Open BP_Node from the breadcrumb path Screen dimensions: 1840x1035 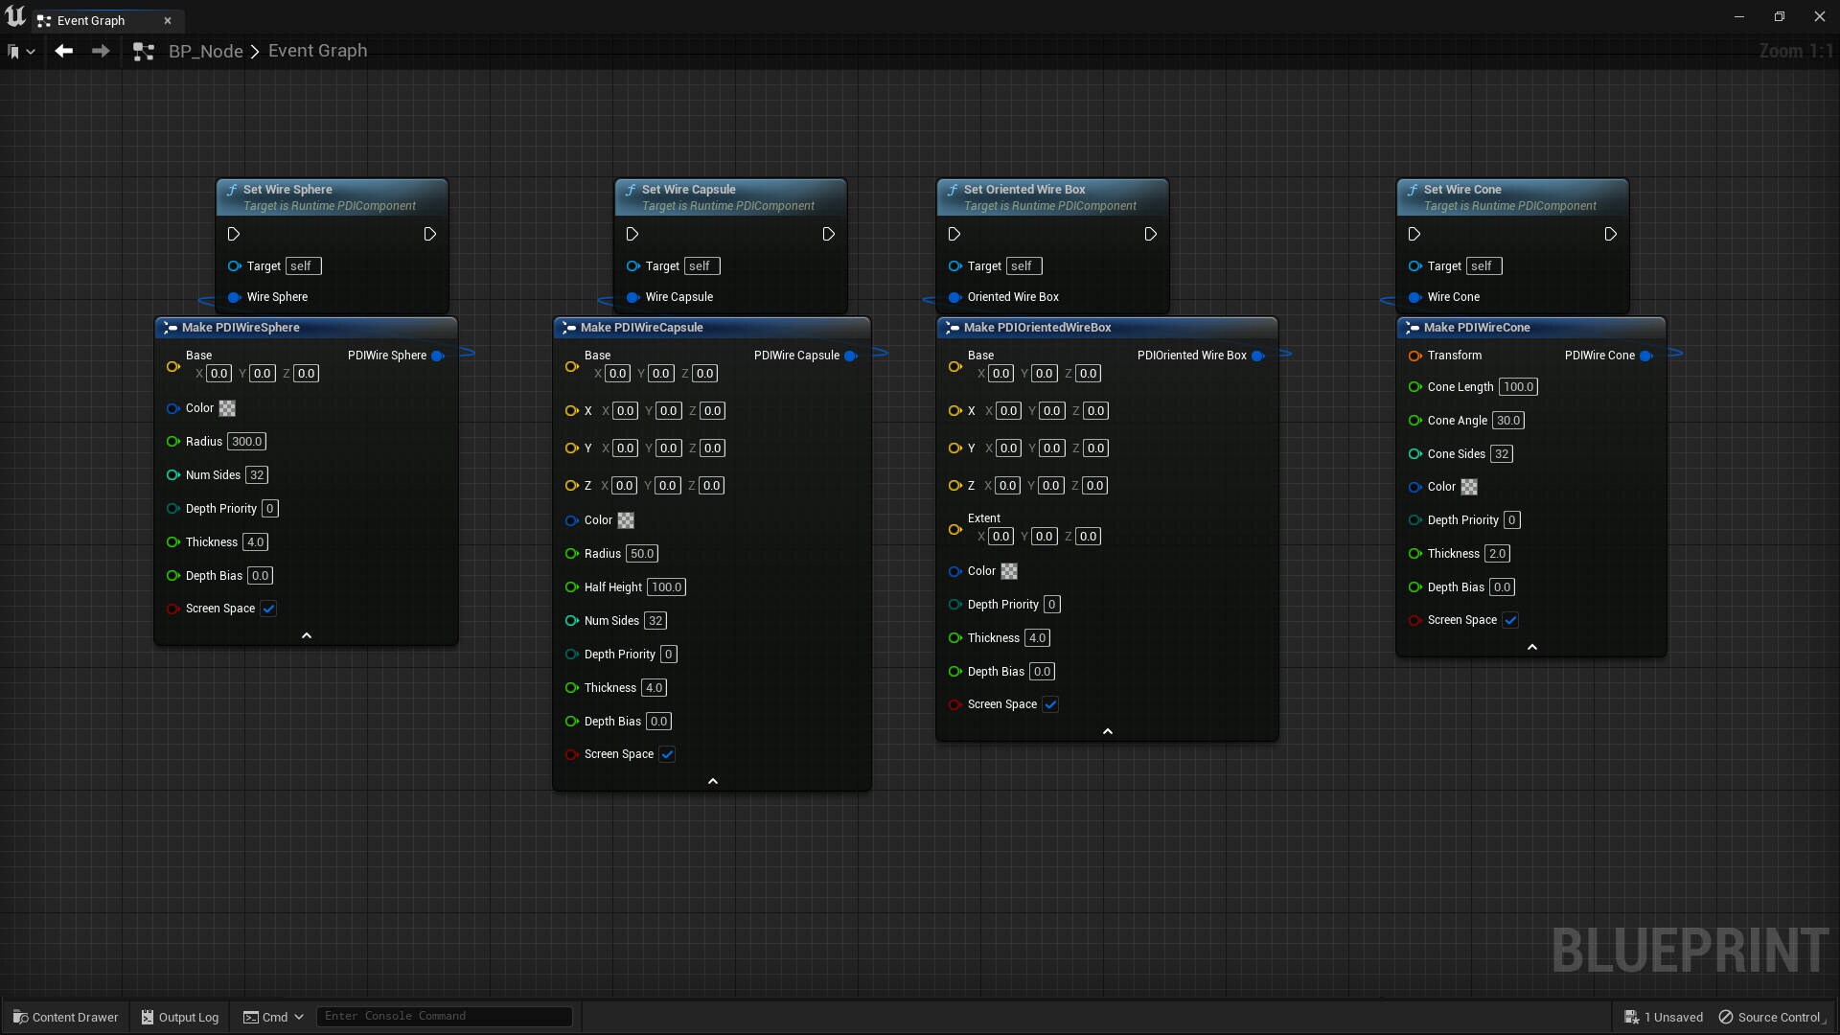point(206,50)
